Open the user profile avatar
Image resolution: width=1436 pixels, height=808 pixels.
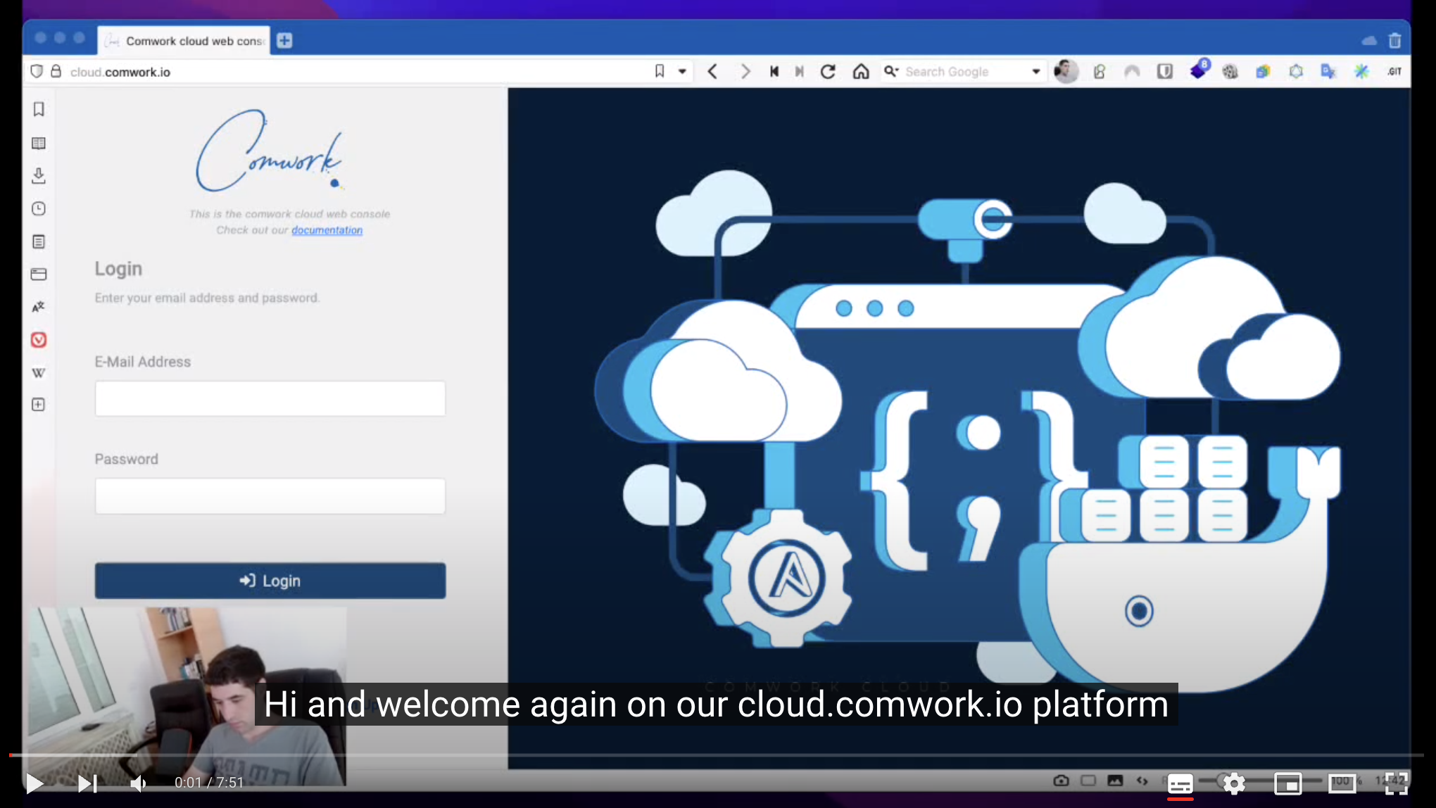[x=1066, y=71]
